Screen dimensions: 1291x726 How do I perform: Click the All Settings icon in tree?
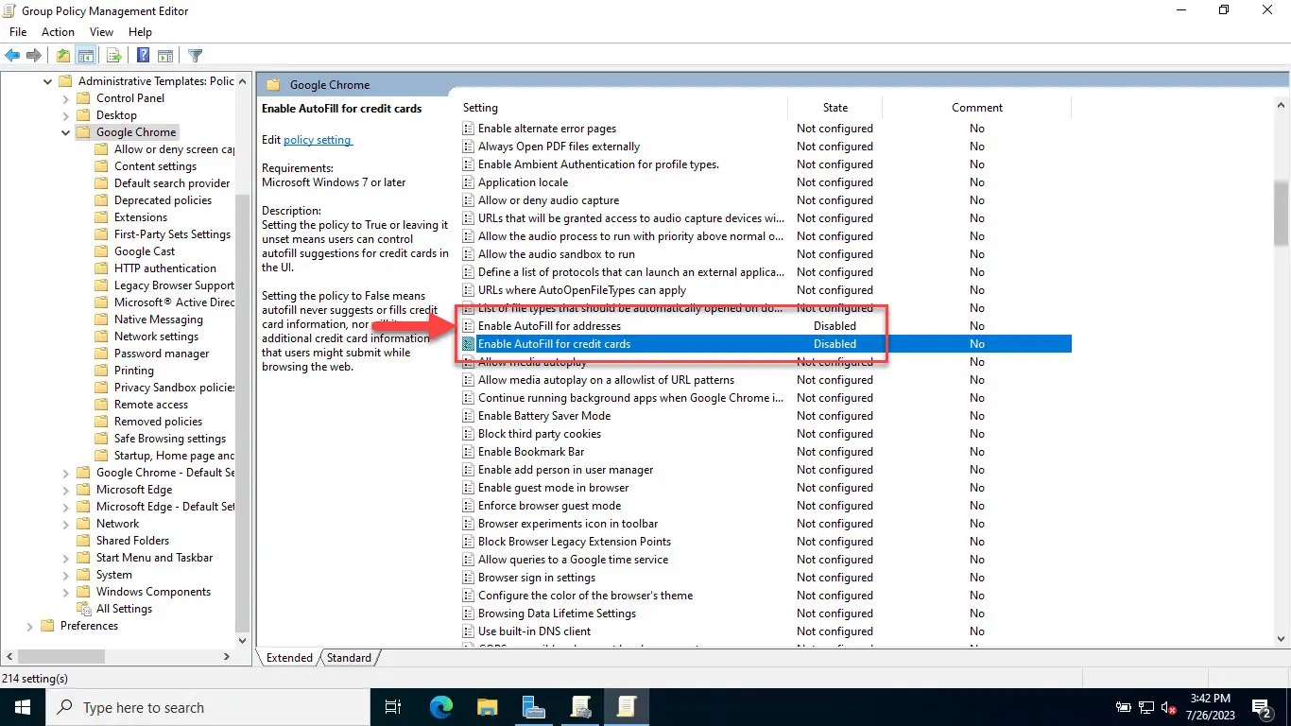tap(84, 609)
